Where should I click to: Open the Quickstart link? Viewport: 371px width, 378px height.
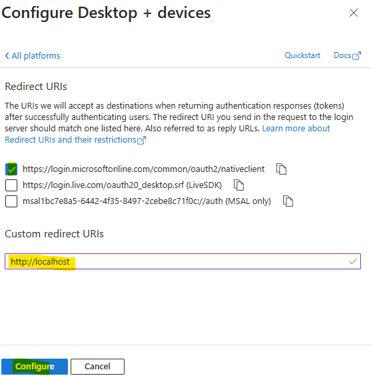(302, 55)
